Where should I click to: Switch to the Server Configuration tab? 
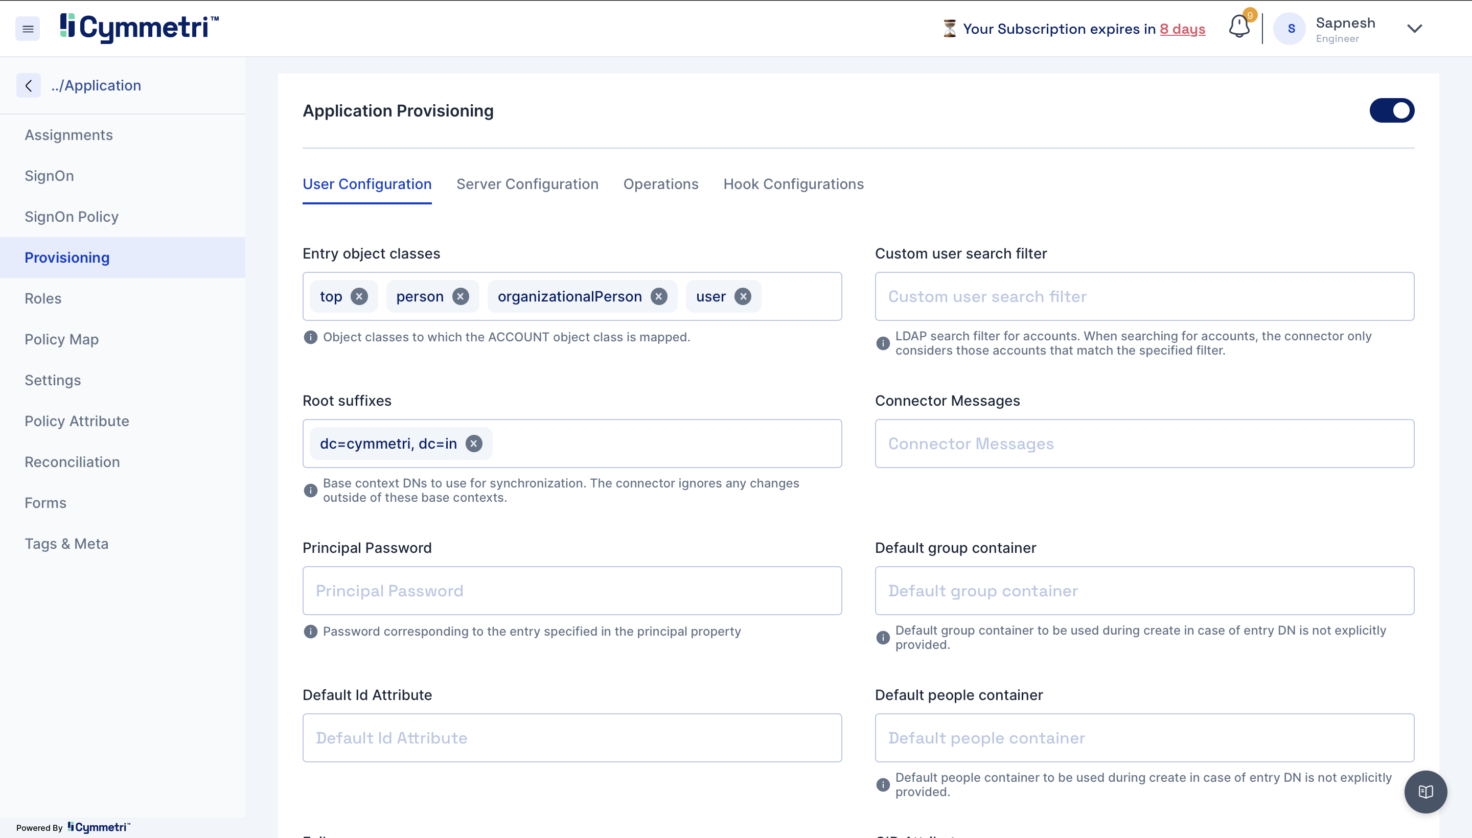(x=527, y=184)
